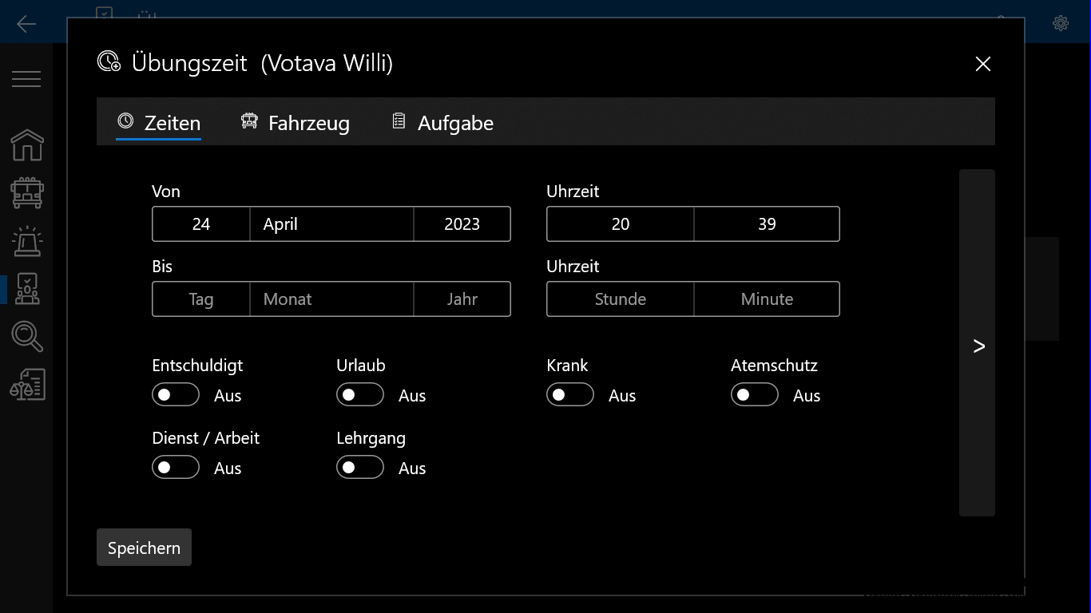Close the Übungszeit dialog
This screenshot has width=1091, height=613.
[983, 64]
